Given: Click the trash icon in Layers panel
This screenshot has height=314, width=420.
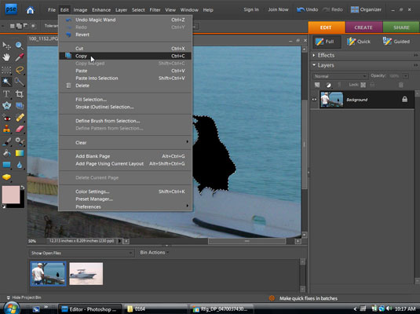Looking at the screenshot, I should (x=400, y=85).
